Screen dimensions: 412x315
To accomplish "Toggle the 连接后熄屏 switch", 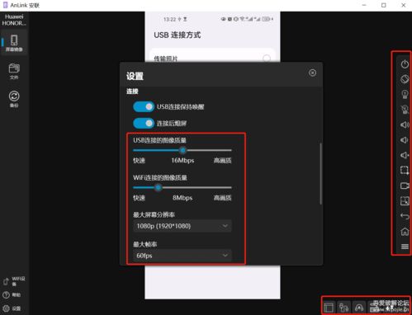I will tap(144, 124).
